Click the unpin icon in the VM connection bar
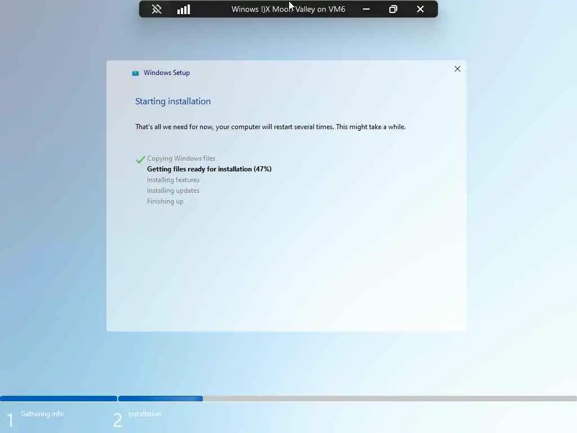Image resolution: width=577 pixels, height=433 pixels. 157,9
